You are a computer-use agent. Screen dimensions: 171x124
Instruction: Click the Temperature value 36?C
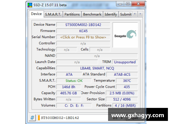(127, 81)
